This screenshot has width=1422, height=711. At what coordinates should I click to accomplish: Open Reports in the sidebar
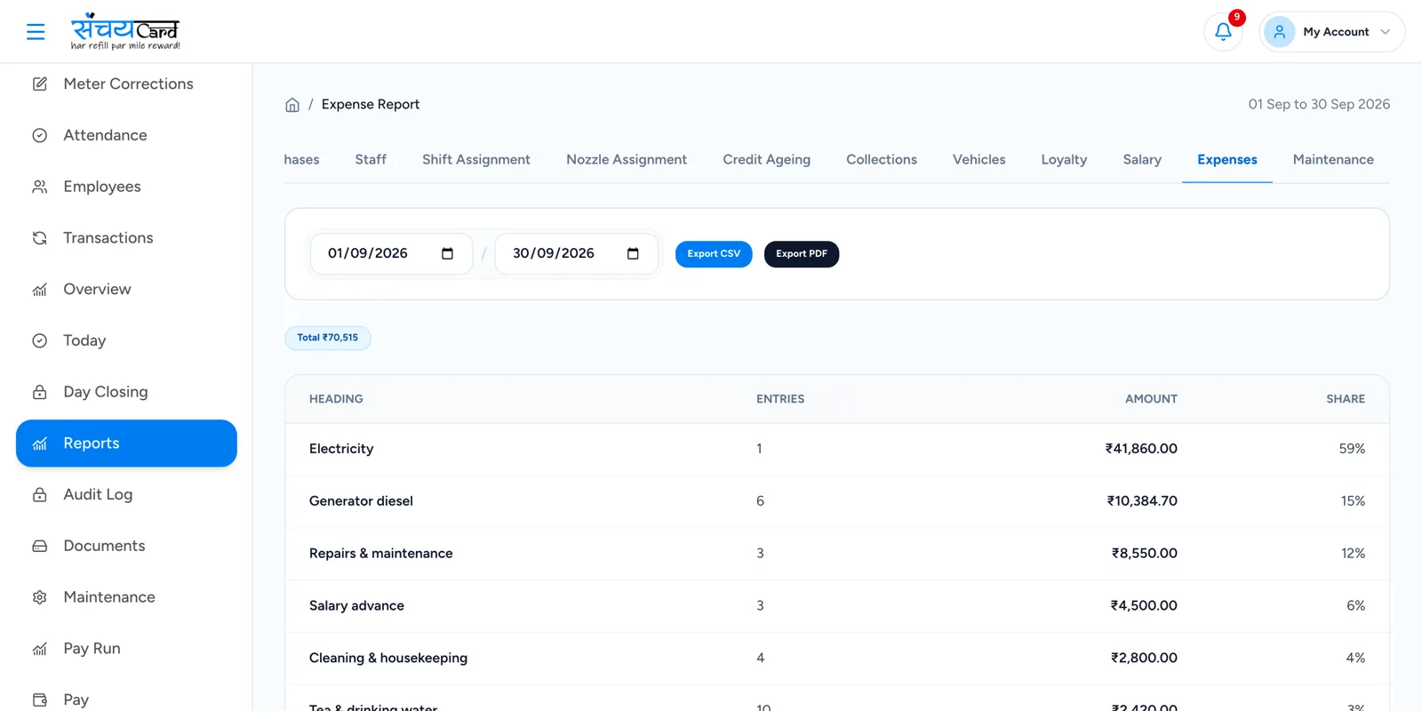click(126, 443)
